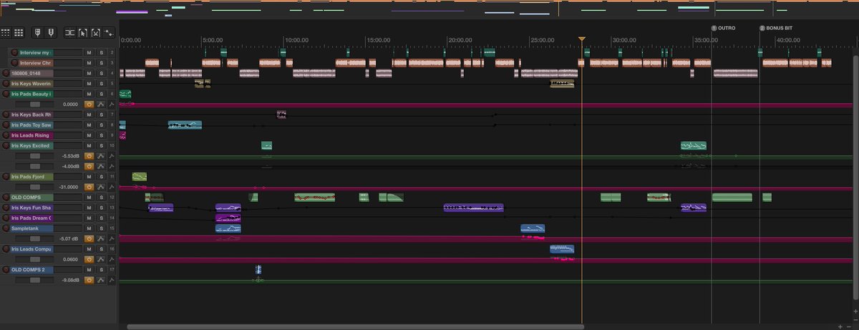
Task: Click the bracketed X toolbar icon
Action: click(95, 32)
